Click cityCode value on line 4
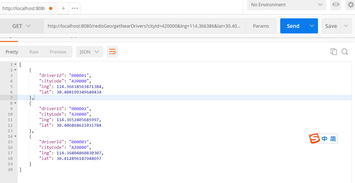The height and width of the screenshot is (183, 355). click(79, 81)
